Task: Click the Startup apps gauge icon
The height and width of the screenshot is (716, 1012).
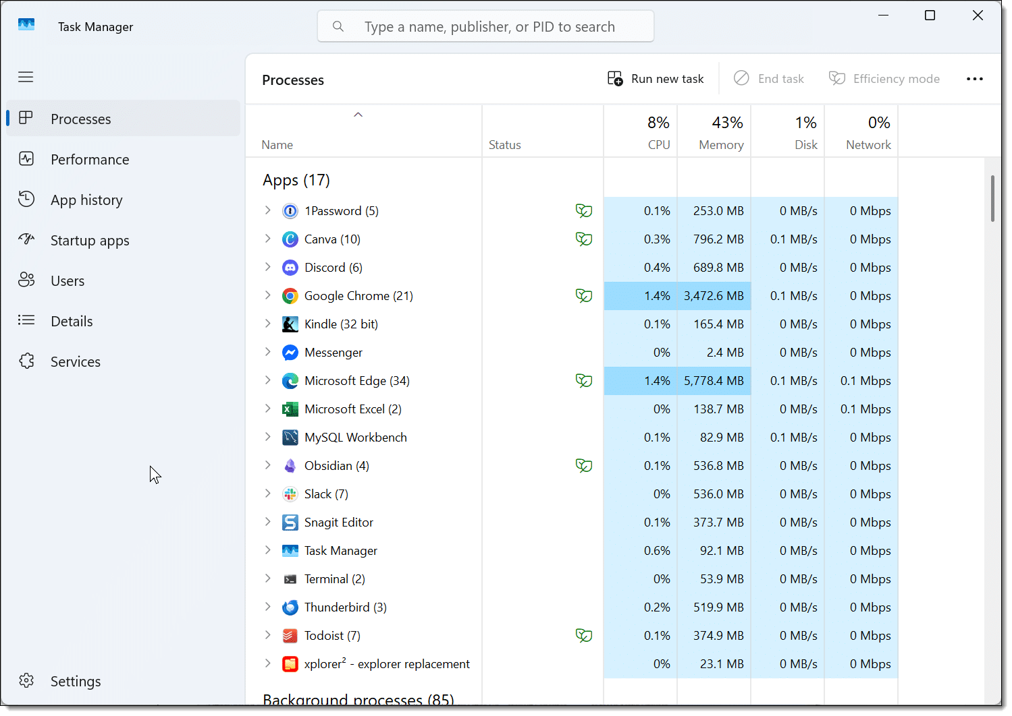Action: 26,239
